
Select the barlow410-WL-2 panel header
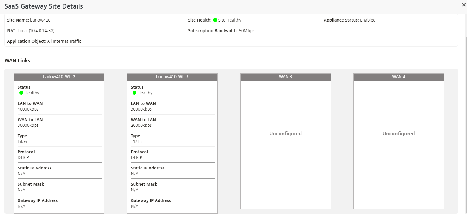point(59,77)
